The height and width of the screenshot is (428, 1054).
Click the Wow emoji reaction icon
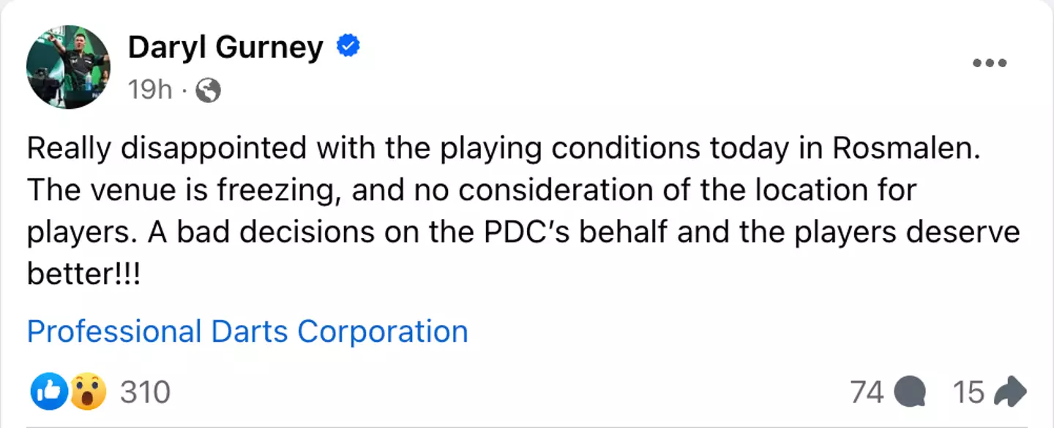88,392
